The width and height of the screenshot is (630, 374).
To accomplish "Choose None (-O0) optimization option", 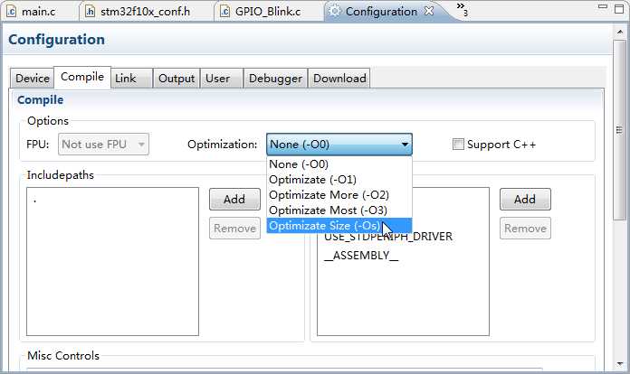I will 339,164.
